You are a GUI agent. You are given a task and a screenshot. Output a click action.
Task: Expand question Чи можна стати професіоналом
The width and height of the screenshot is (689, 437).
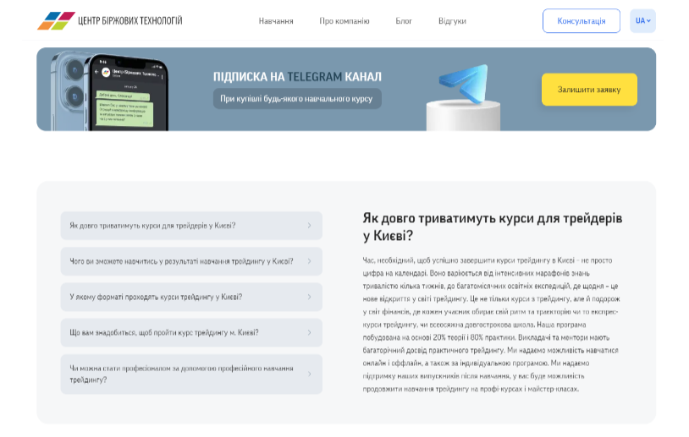pos(191,374)
